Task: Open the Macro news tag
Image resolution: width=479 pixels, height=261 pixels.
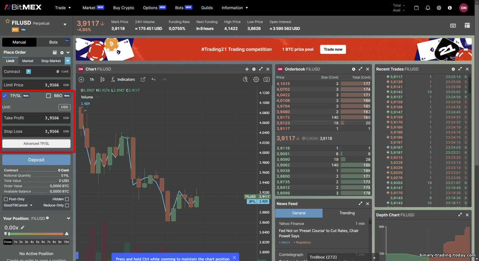Action: tap(285, 242)
